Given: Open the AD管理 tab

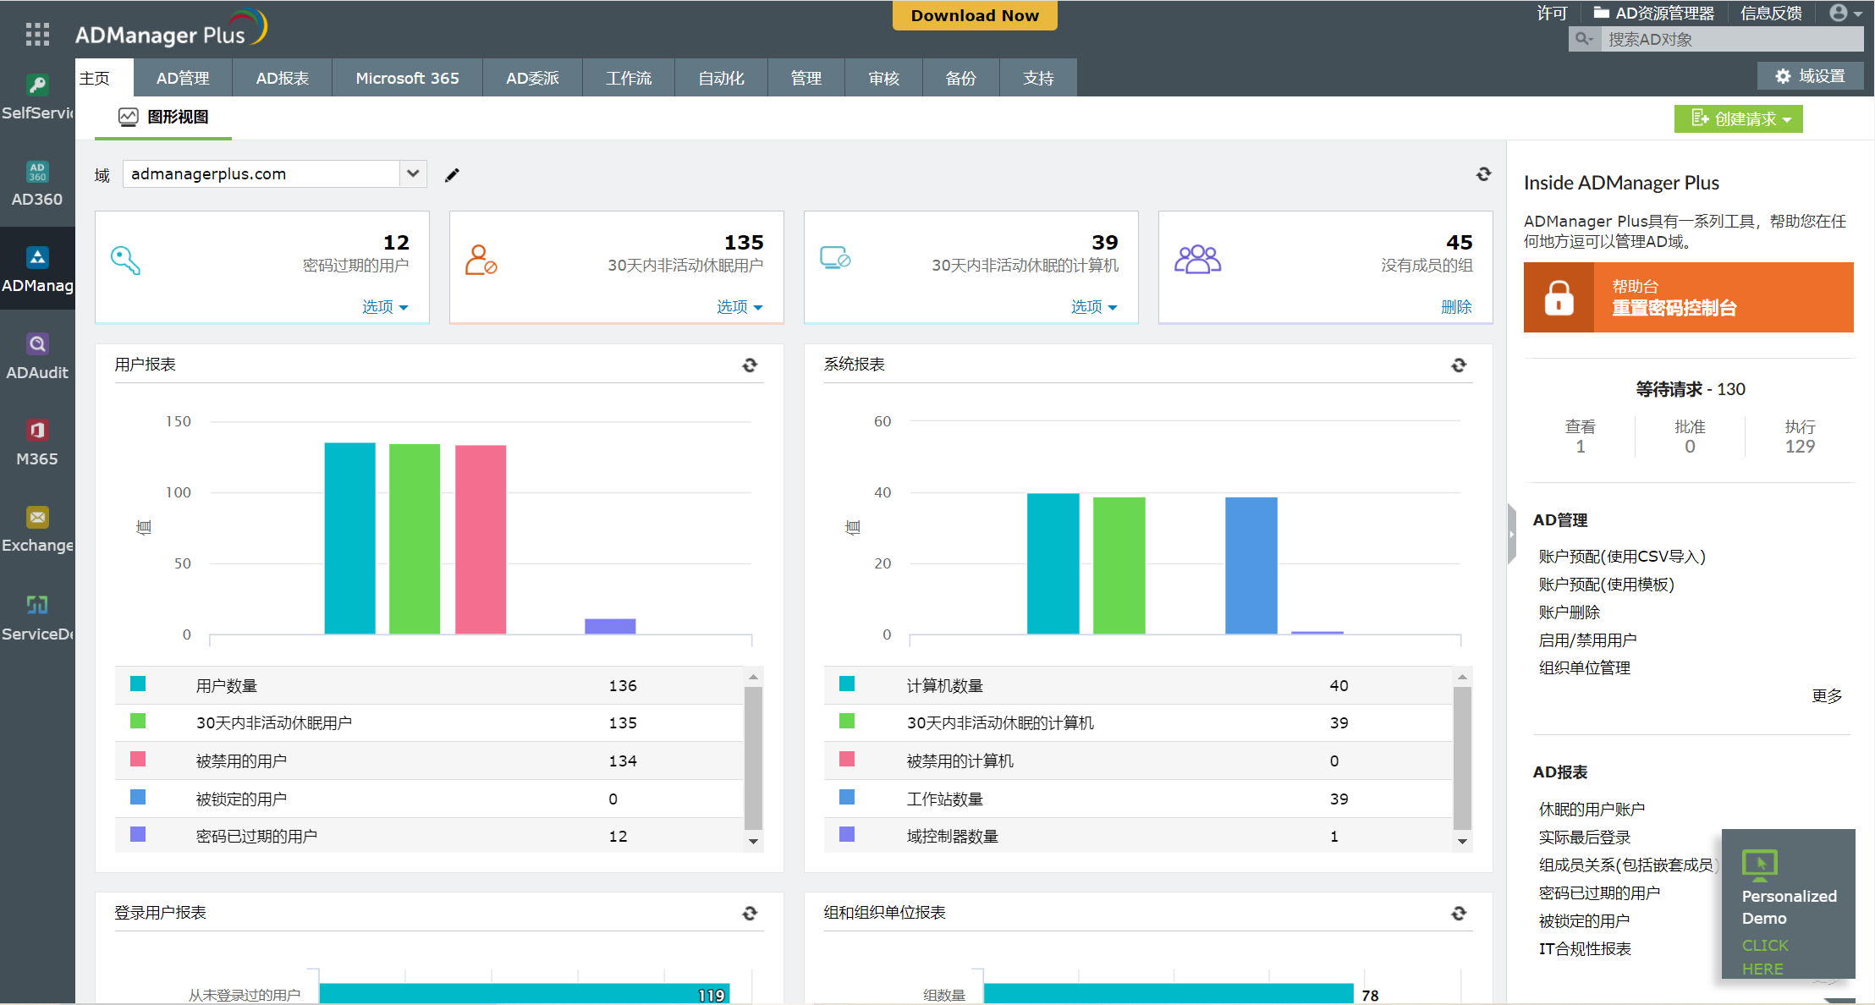Looking at the screenshot, I should click(x=183, y=78).
